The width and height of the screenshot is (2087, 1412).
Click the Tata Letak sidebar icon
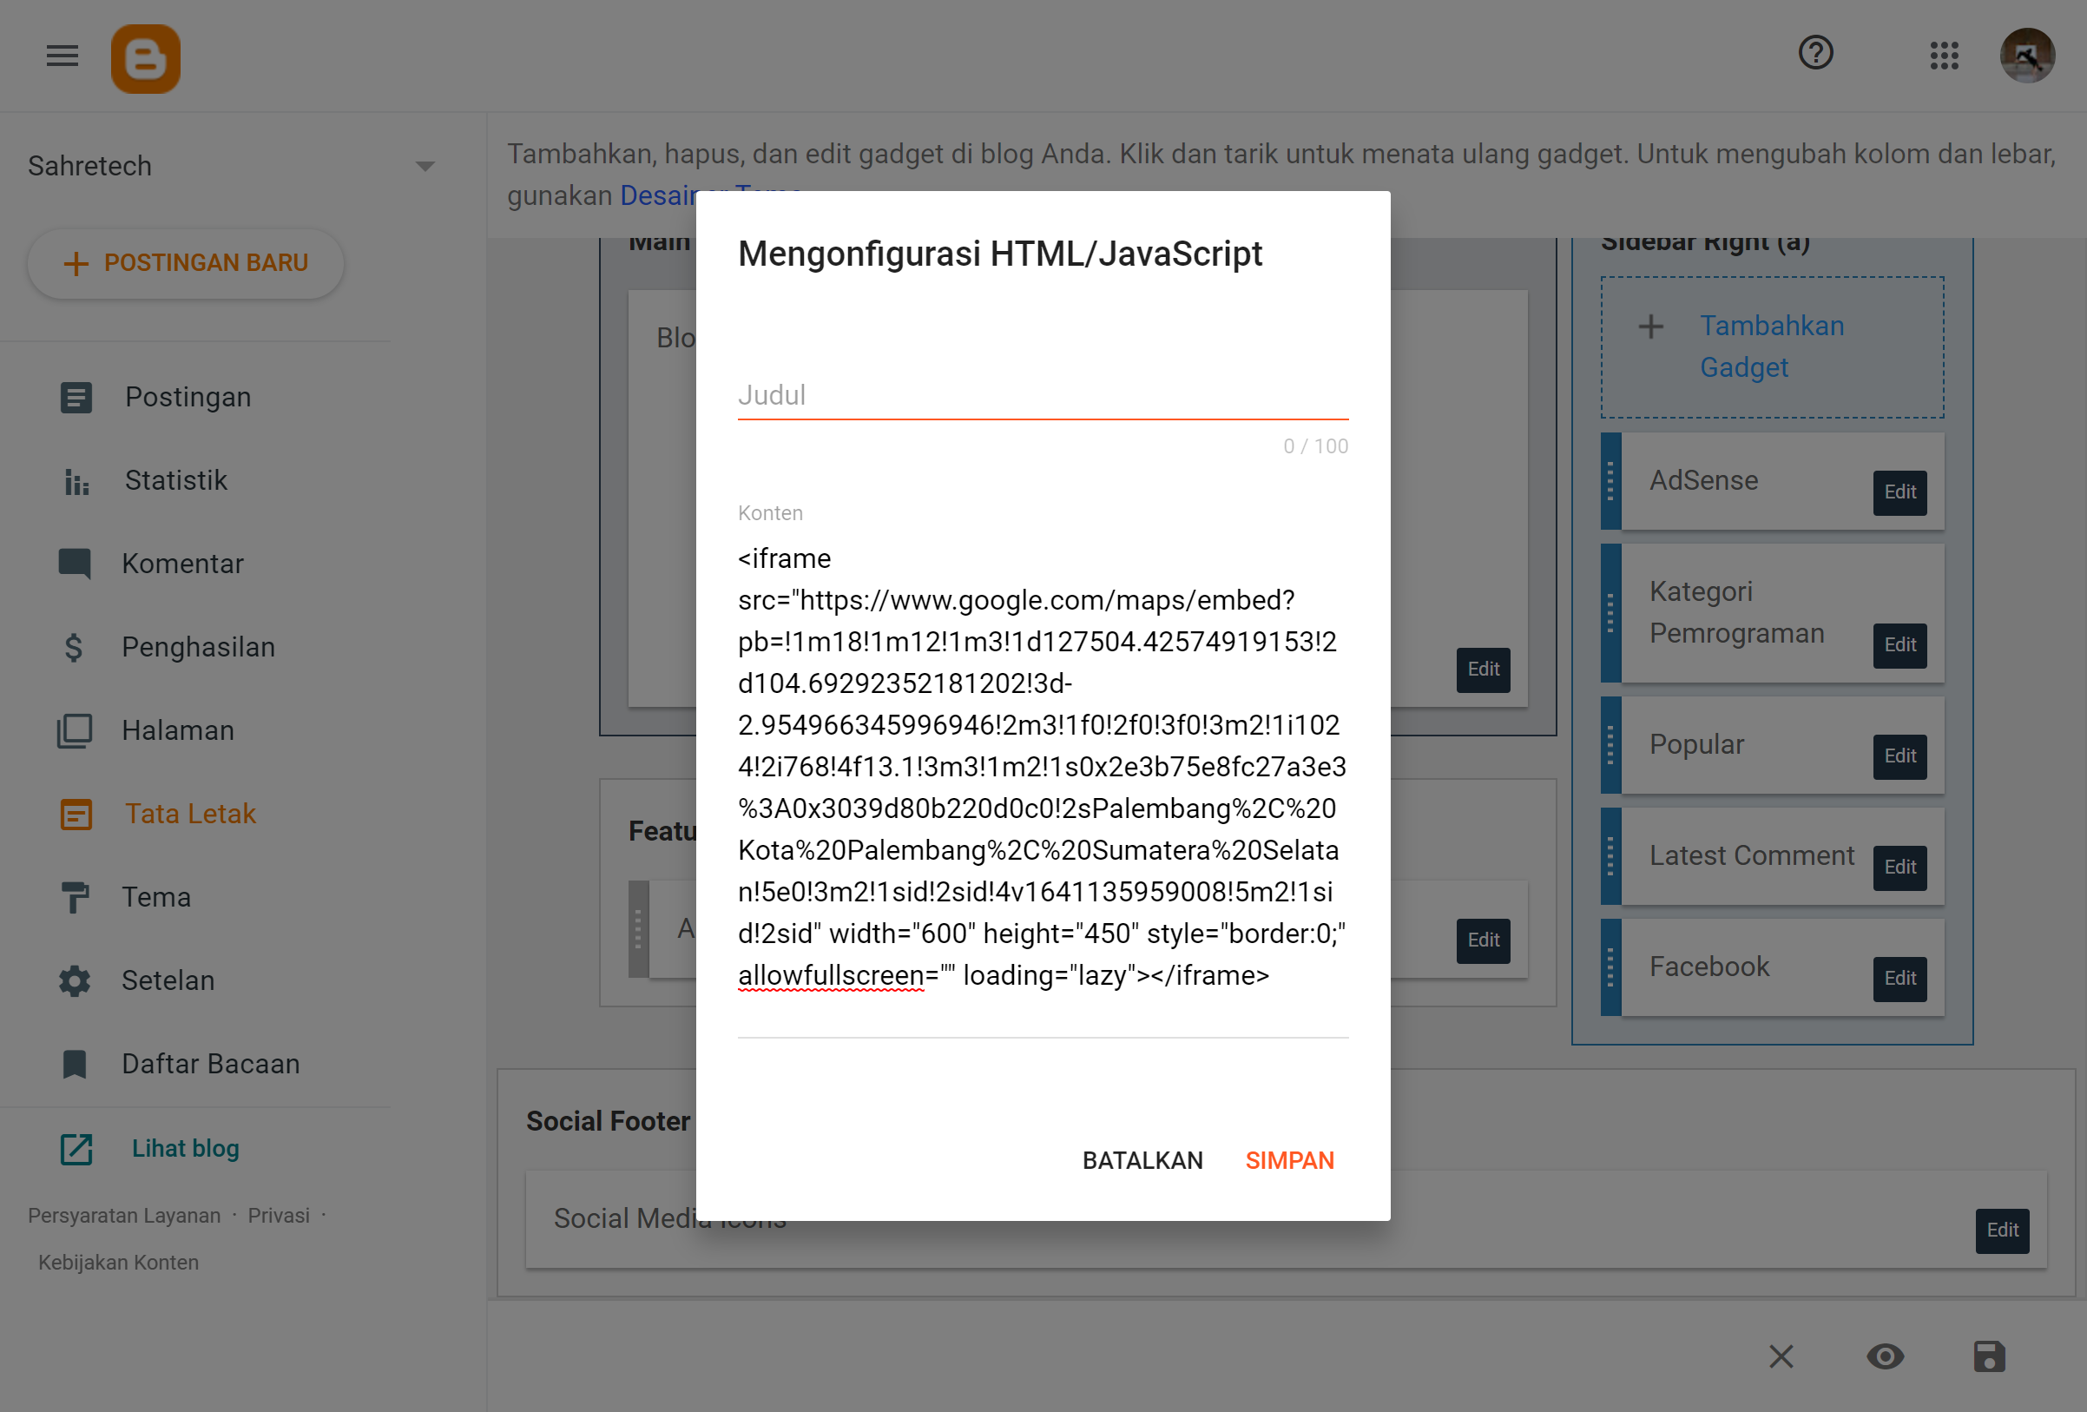tap(76, 813)
